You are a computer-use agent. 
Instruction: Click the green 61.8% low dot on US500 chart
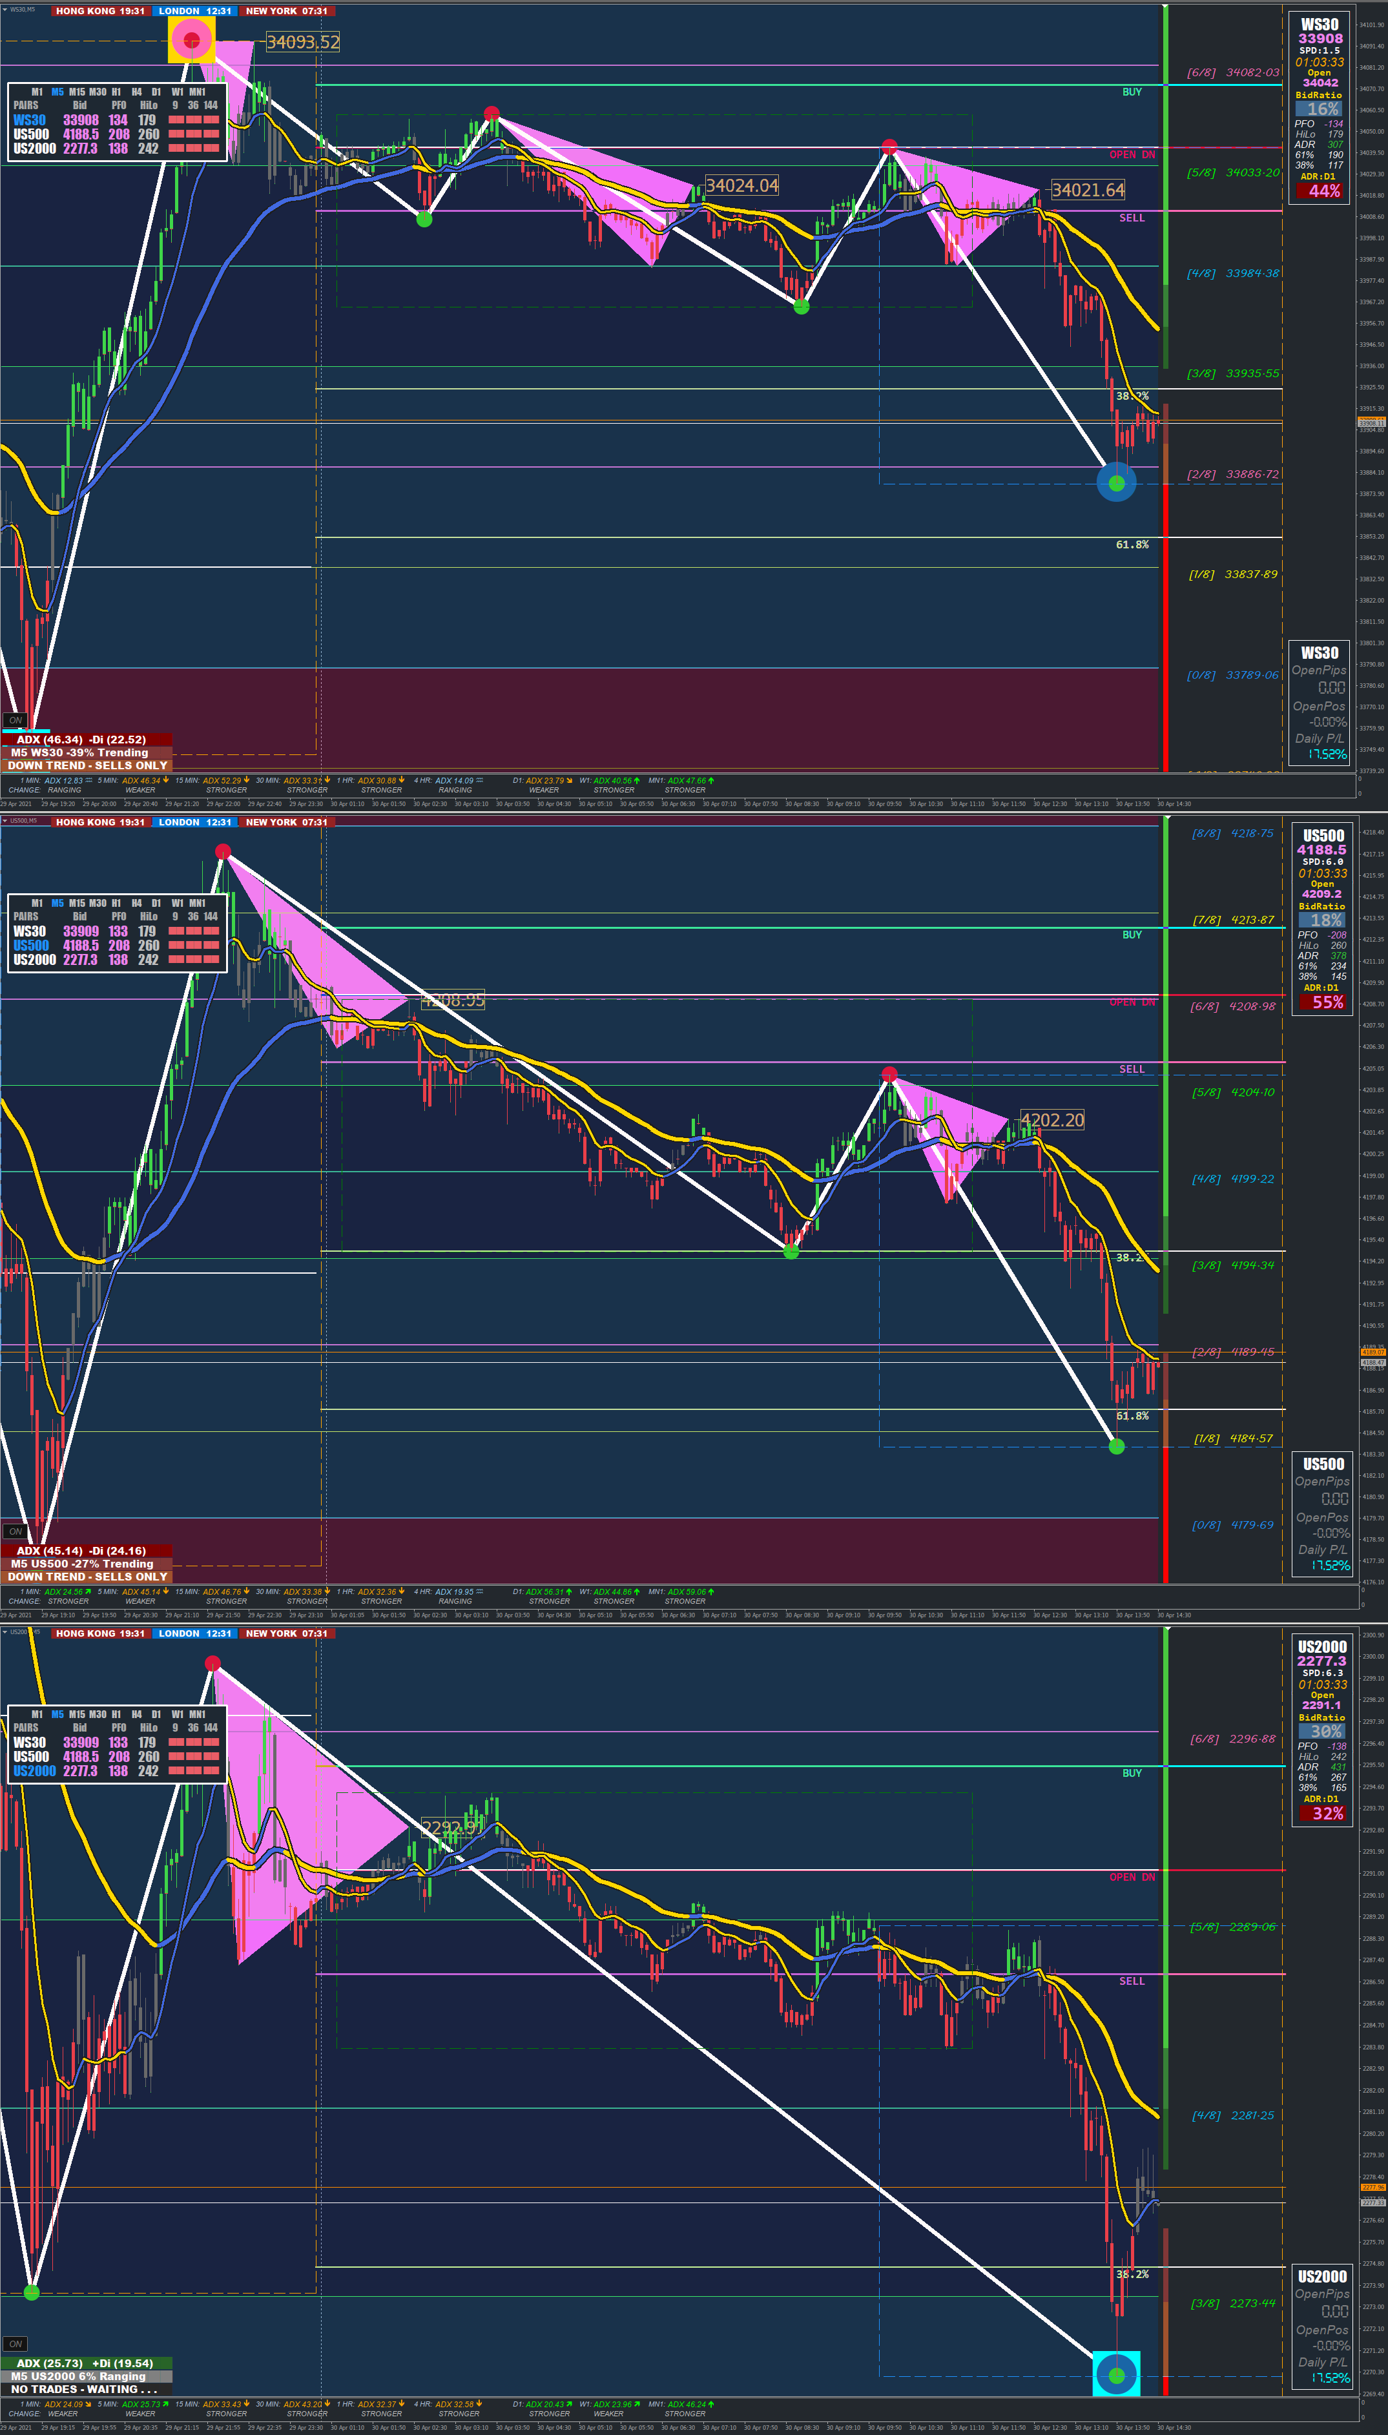coord(1116,1447)
